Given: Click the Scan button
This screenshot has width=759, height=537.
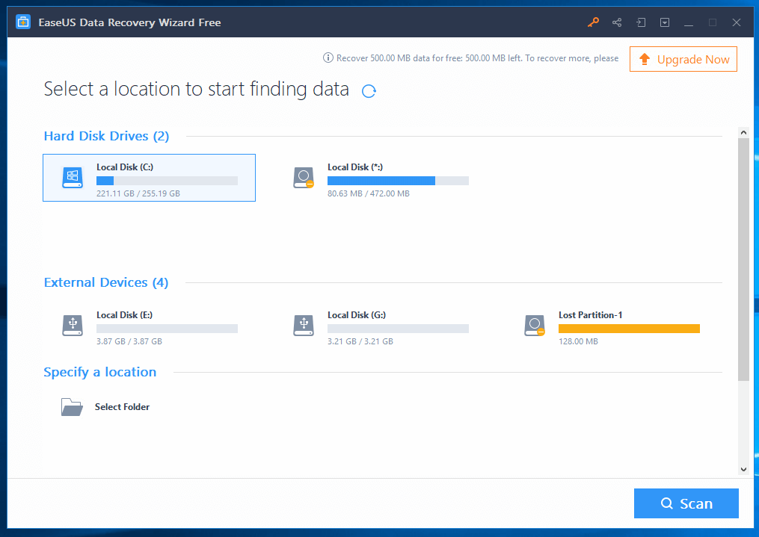Looking at the screenshot, I should click(x=686, y=503).
